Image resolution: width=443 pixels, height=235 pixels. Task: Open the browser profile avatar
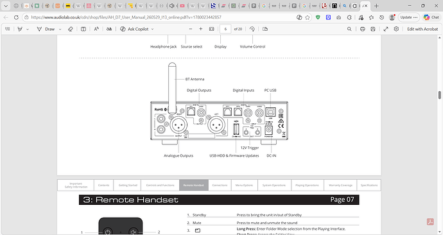[x=392, y=17]
